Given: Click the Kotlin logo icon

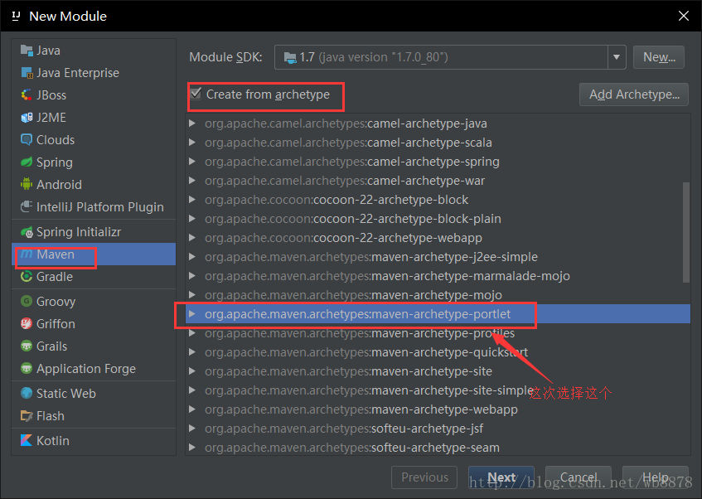Looking at the screenshot, I should pyautogui.click(x=27, y=440).
